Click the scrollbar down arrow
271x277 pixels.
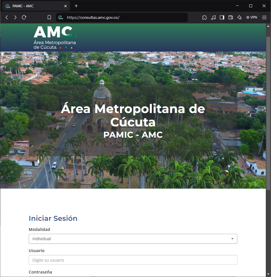268,274
